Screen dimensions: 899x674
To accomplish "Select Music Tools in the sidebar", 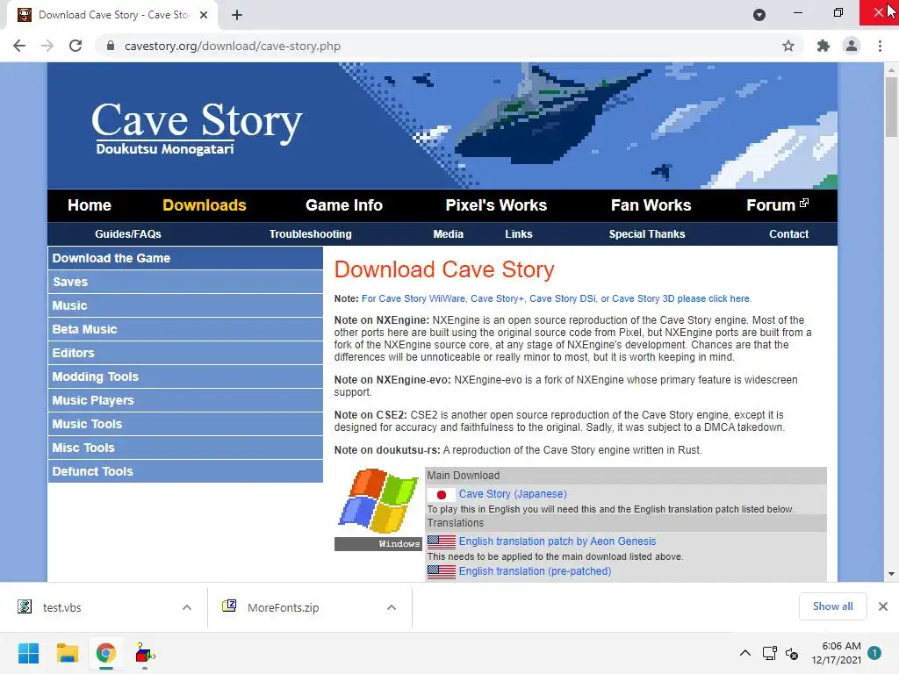I will point(186,424).
